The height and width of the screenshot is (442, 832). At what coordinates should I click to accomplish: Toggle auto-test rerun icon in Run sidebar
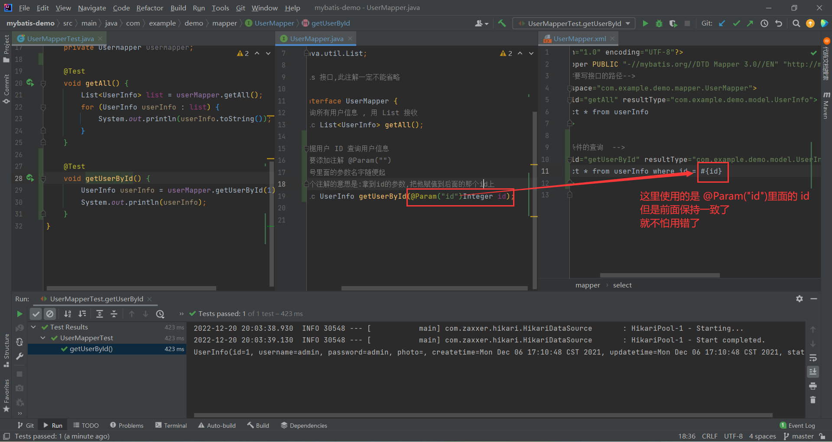tap(19, 342)
